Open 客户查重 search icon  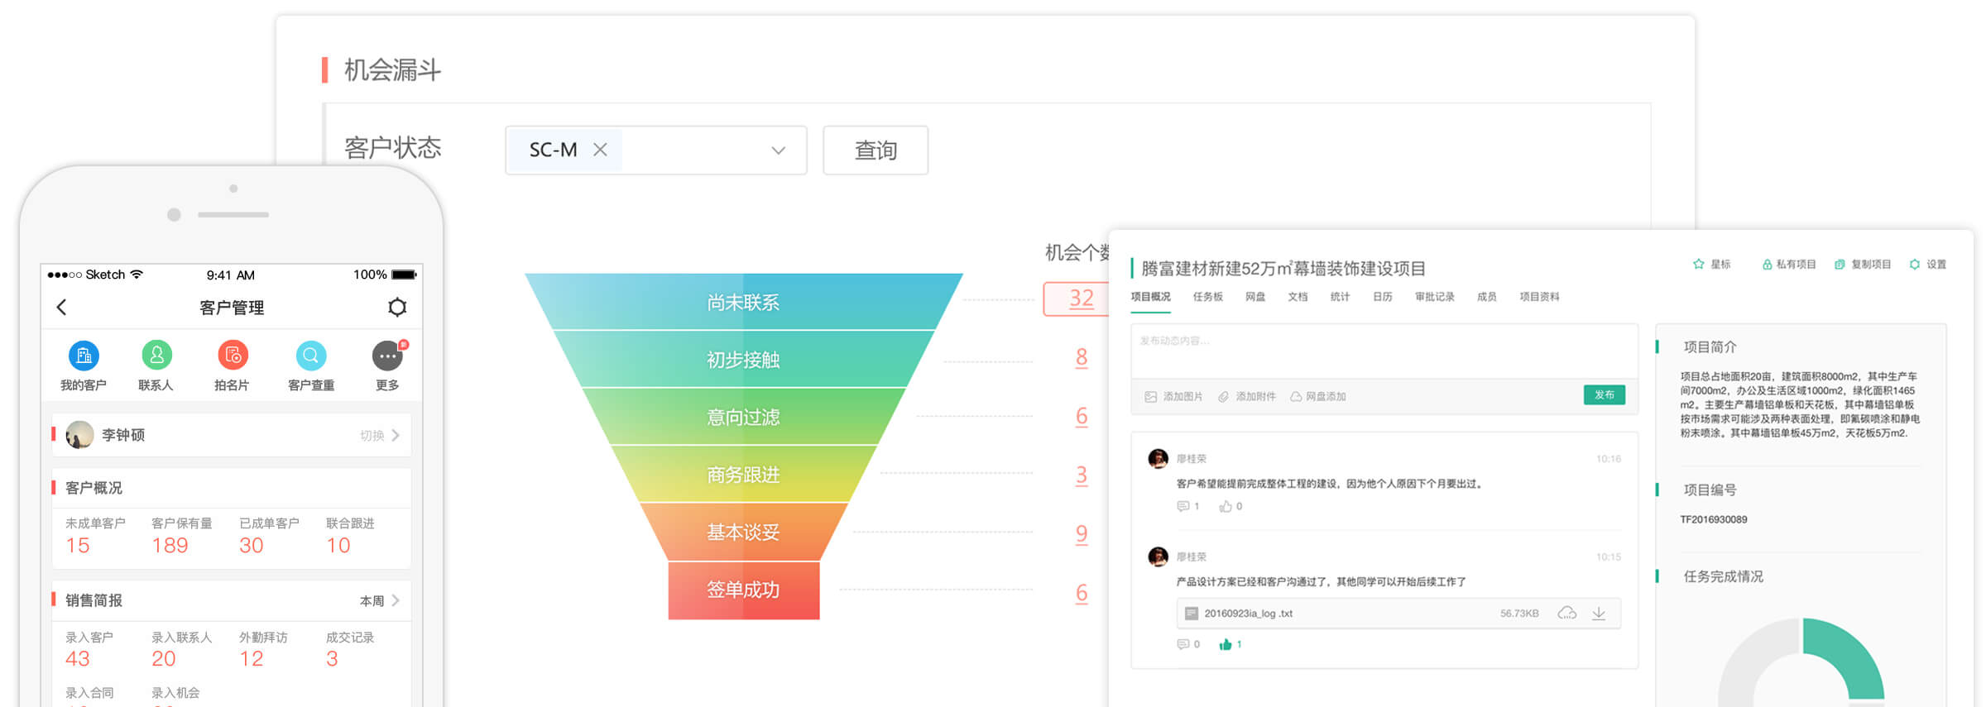point(310,356)
